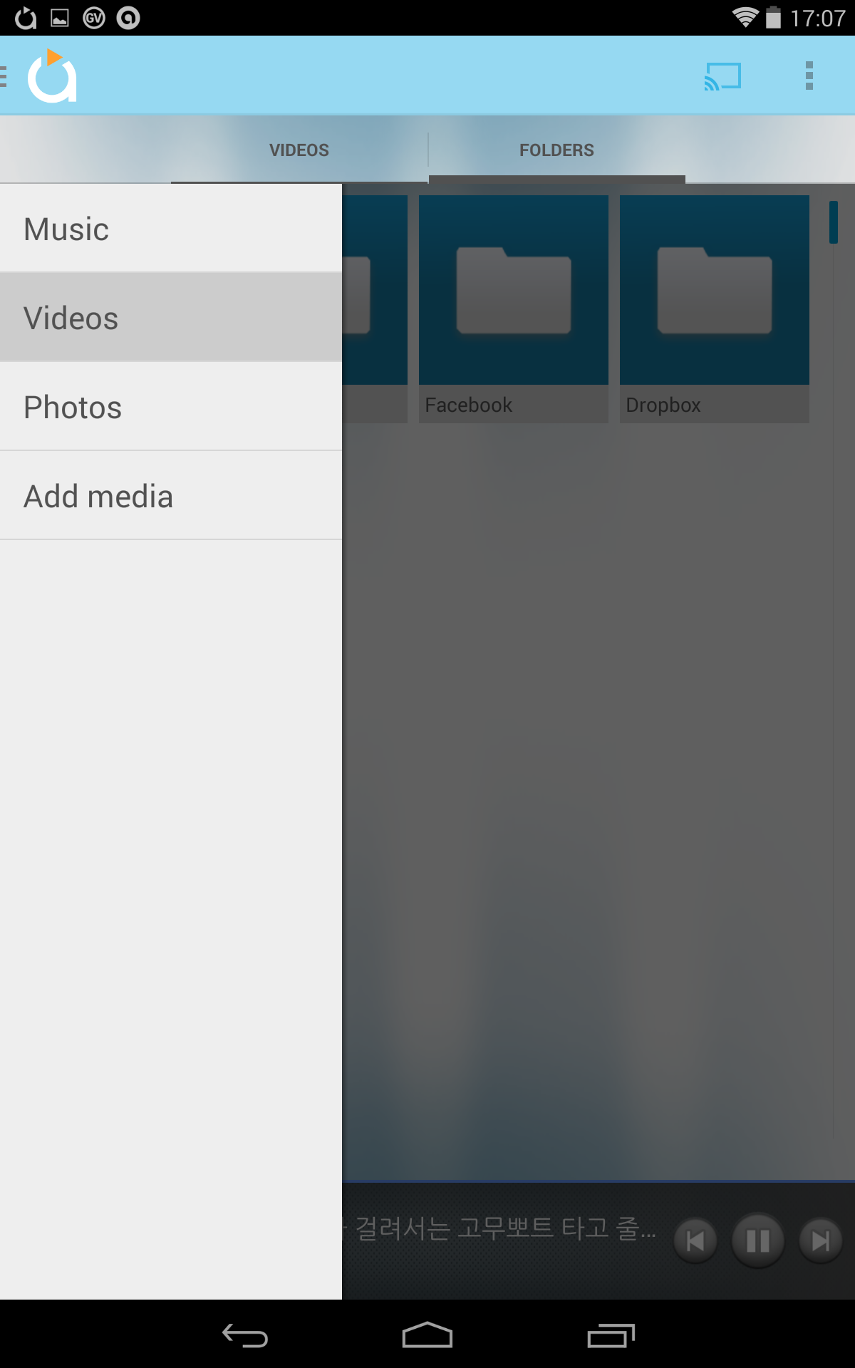Skip to the previous track
Image resolution: width=855 pixels, height=1368 pixels.
pos(695,1241)
